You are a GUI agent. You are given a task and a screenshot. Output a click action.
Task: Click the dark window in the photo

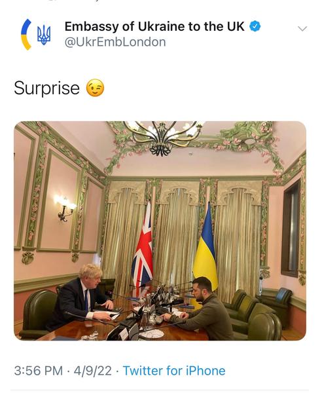pos(291,228)
